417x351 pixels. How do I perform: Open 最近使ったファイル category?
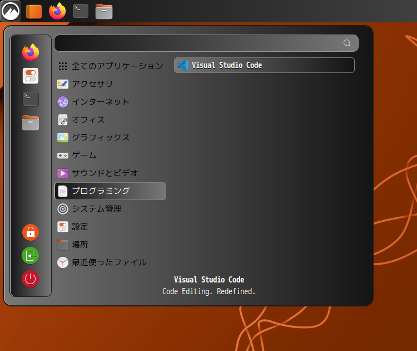(x=111, y=262)
